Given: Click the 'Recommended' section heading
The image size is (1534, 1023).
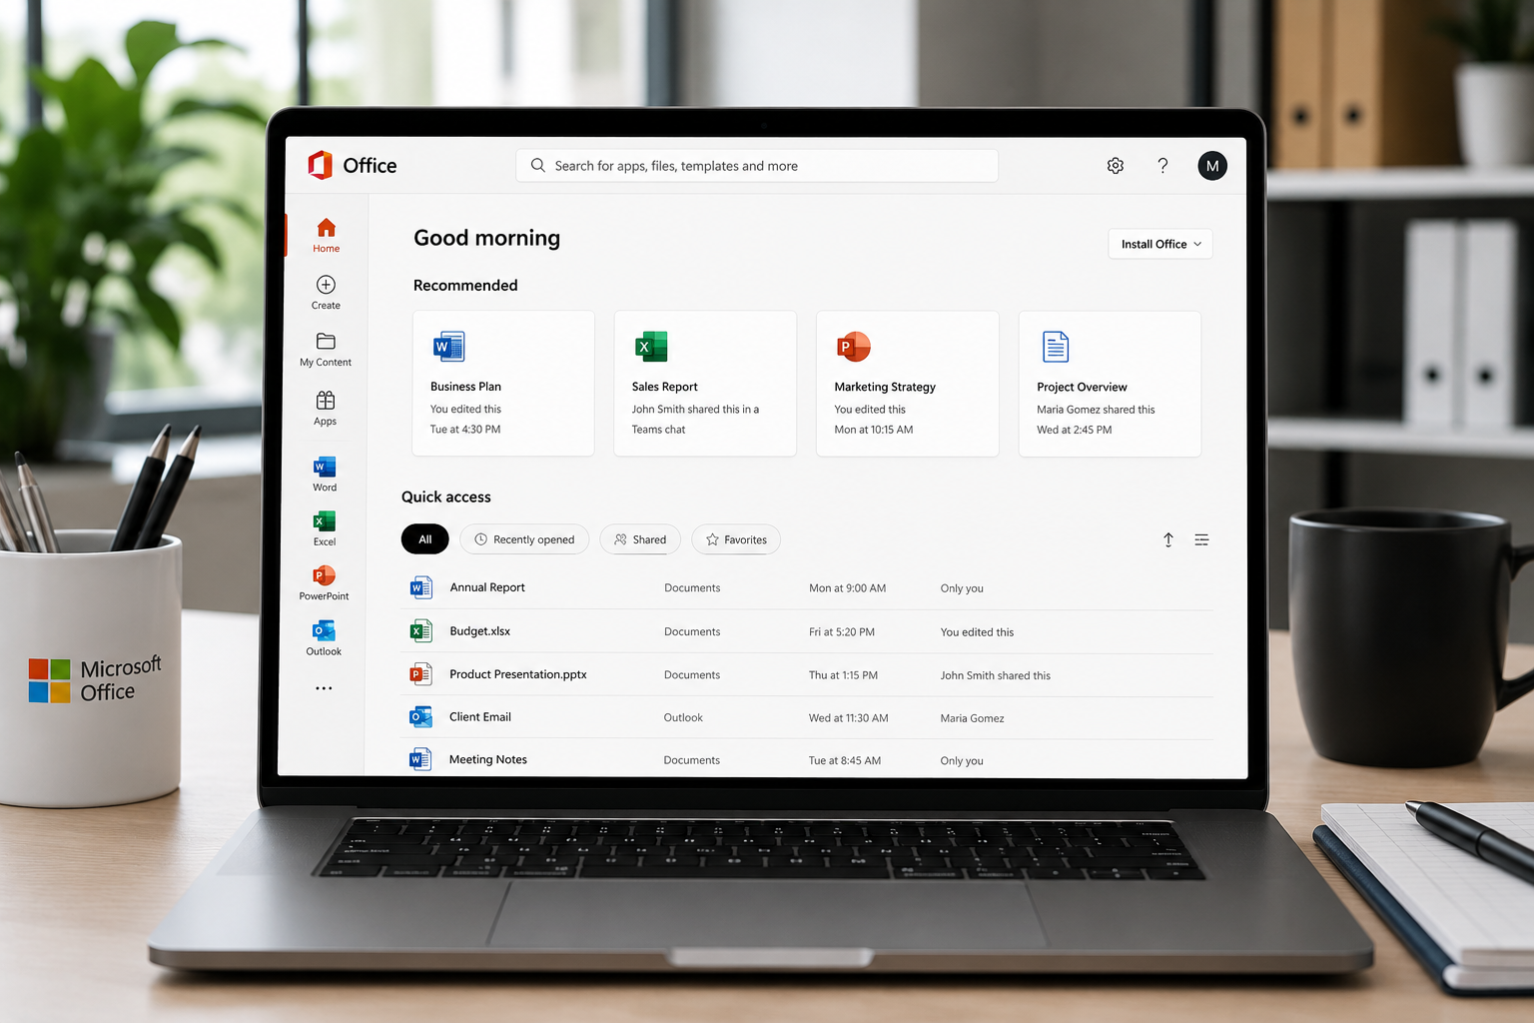Looking at the screenshot, I should tap(465, 286).
